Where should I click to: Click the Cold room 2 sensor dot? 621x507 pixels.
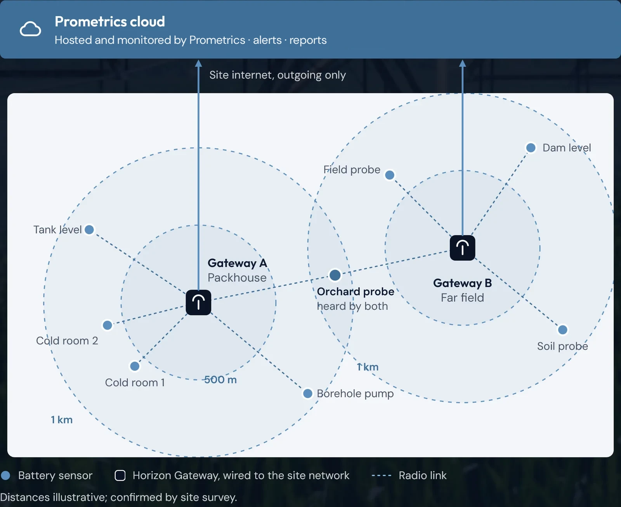pos(108,325)
